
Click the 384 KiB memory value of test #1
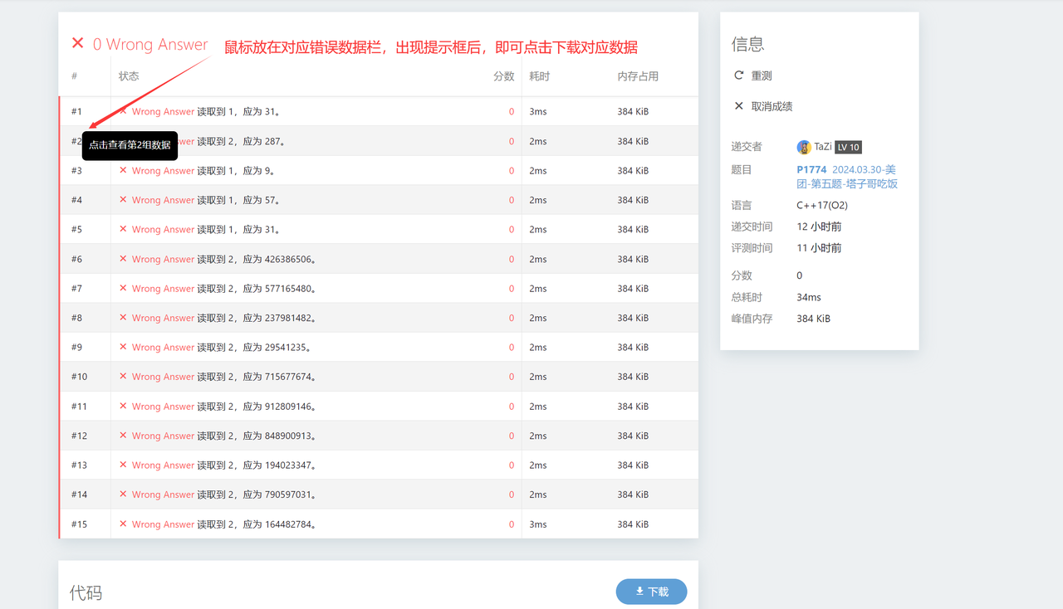coord(633,111)
